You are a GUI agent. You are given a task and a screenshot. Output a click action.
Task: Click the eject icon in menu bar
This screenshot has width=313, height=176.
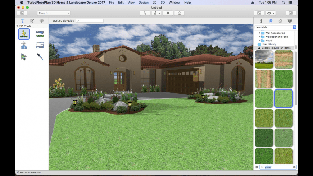[x=253, y=3]
